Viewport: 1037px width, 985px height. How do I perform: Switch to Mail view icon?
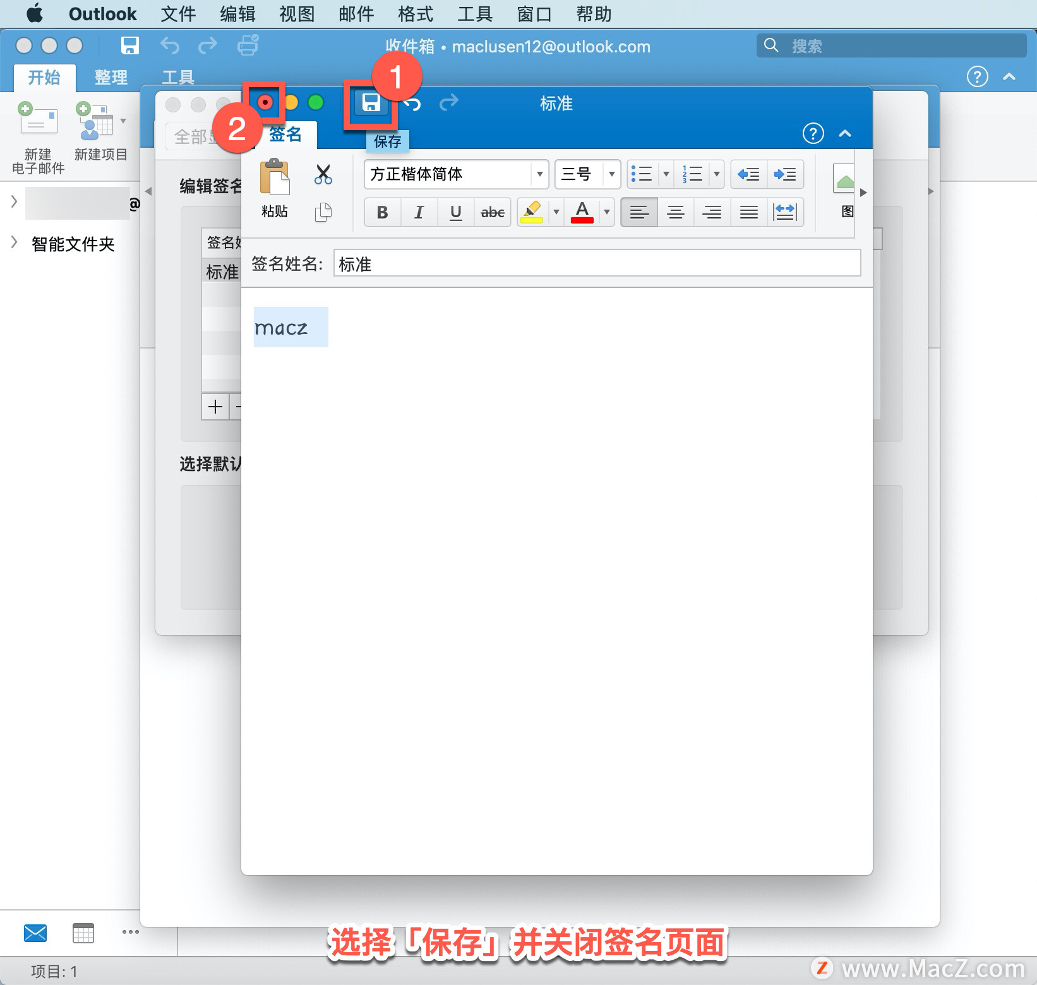pos(35,933)
